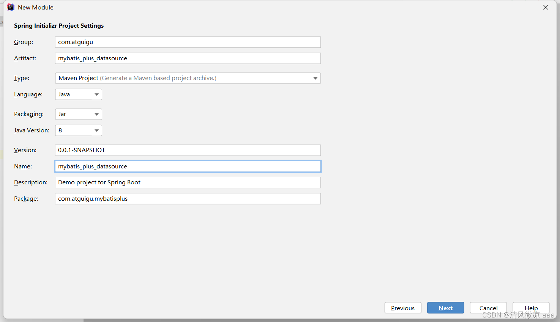
Task: Click the Name: label
Action: tap(23, 166)
